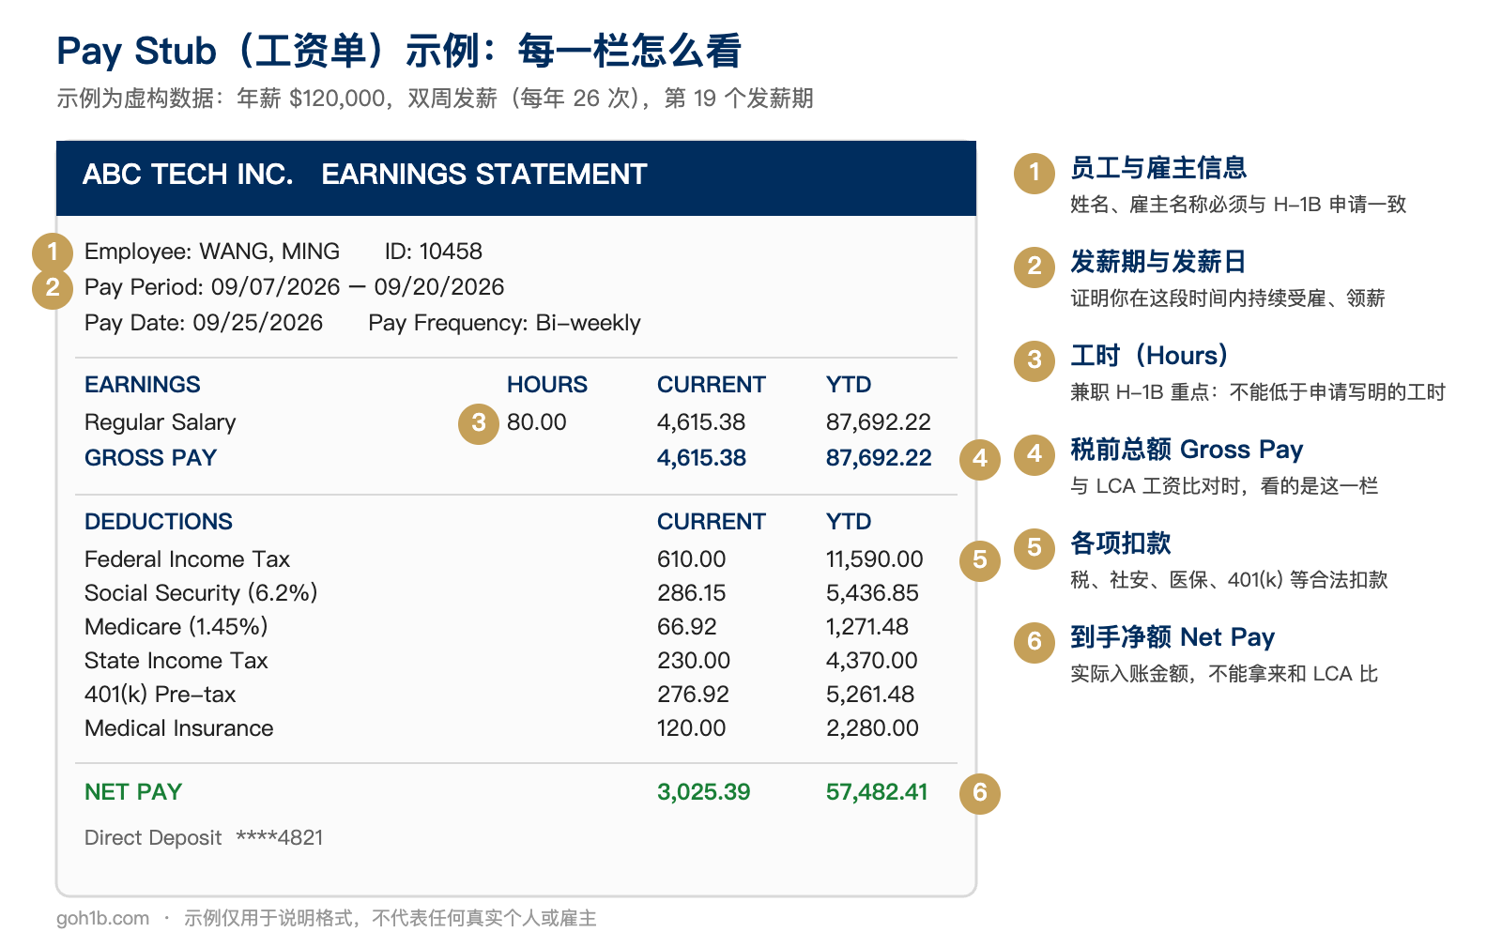Click 401(k) current value 276.92
This screenshot has width=1502, height=948.
(693, 695)
